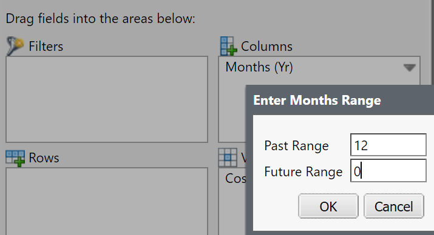
Task: Click the Filters section label
Action: (46, 46)
